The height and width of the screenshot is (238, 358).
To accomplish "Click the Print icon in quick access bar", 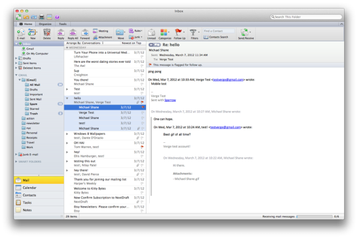I will (42, 17).
